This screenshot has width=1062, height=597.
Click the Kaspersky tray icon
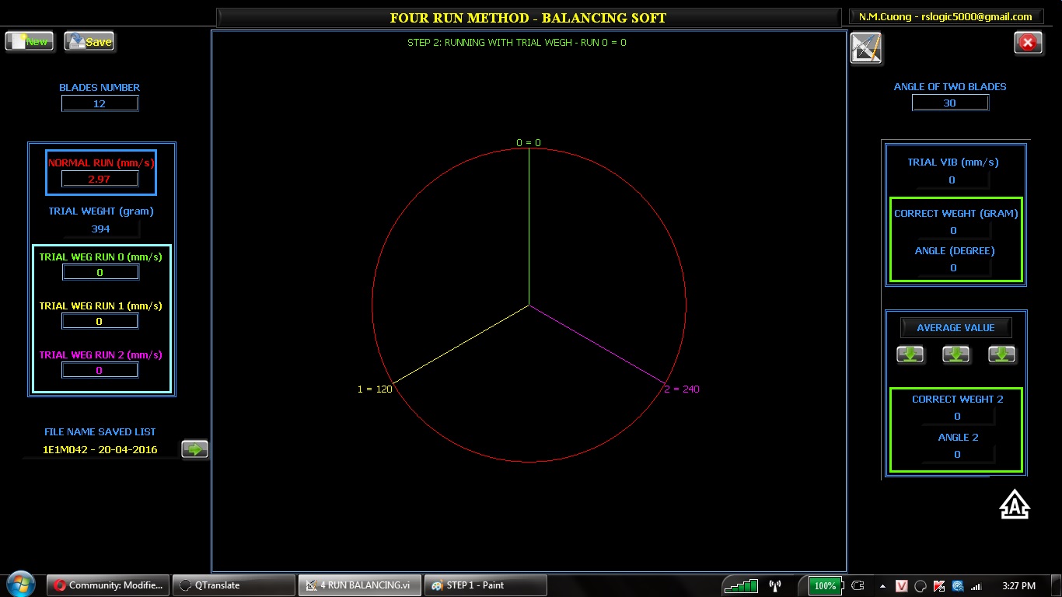coord(939,586)
